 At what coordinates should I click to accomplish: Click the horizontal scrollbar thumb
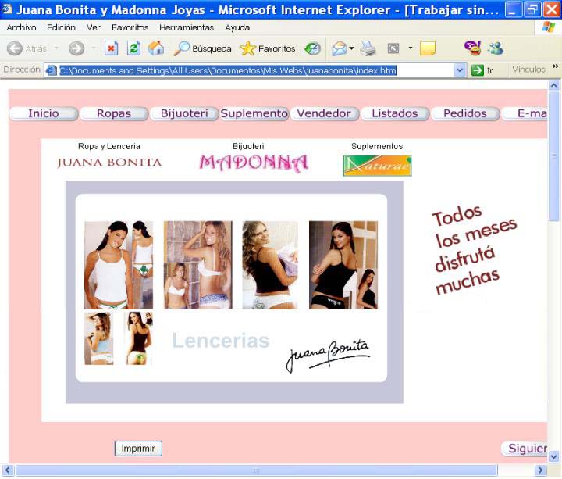pos(256,470)
